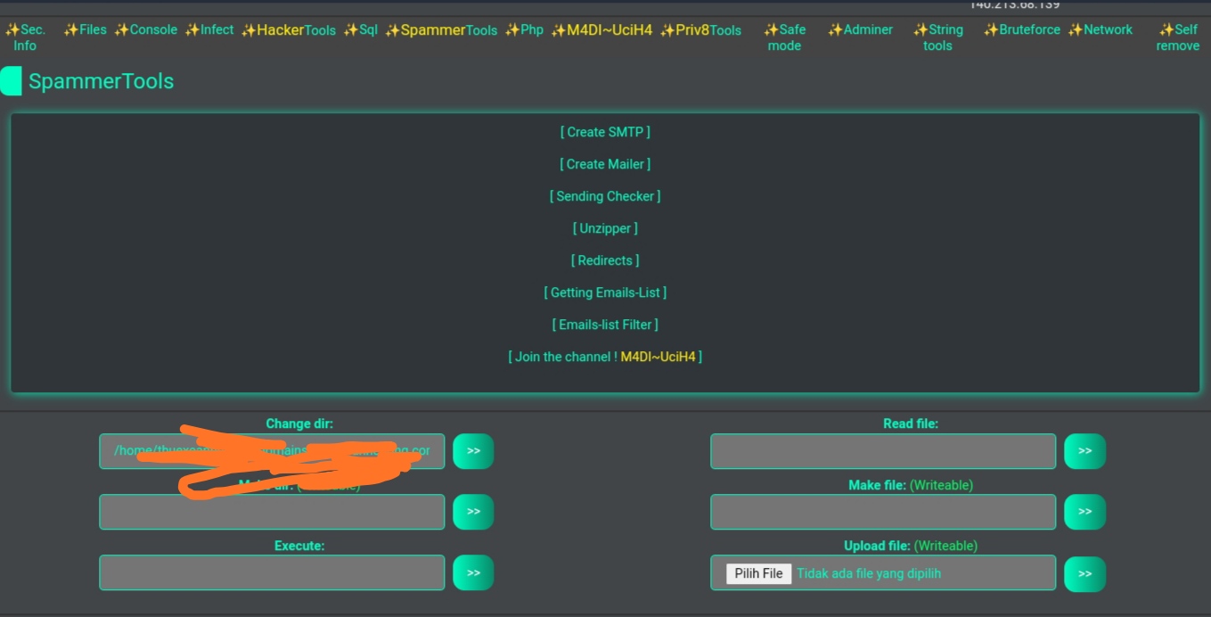Open the String tools menu

click(937, 37)
